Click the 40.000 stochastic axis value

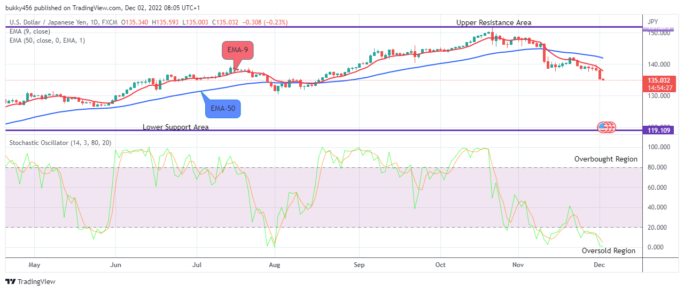point(658,207)
